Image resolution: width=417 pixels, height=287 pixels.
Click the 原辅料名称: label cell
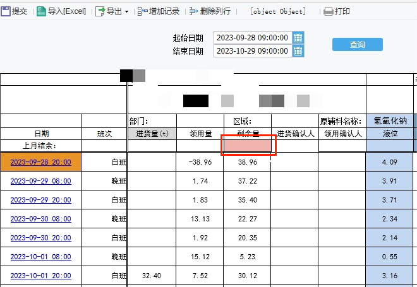coord(342,121)
